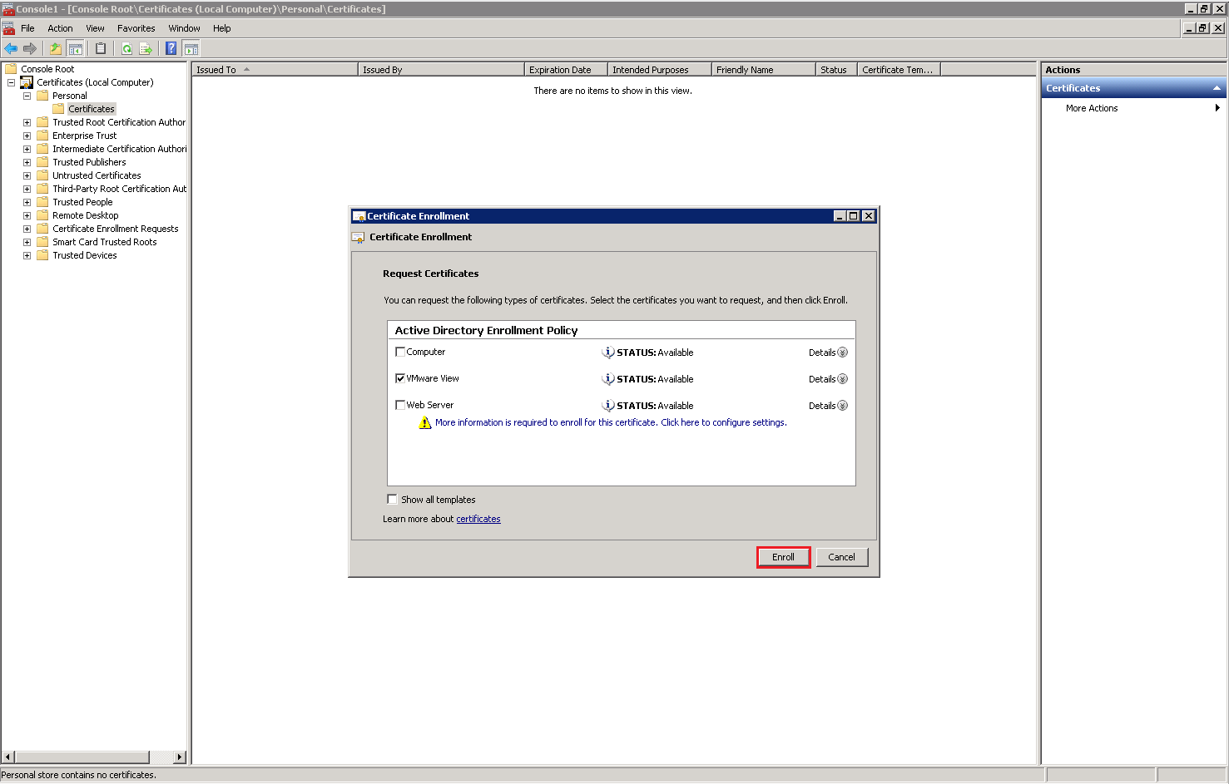The height and width of the screenshot is (784, 1229).
Task: Uncheck the VMware View certificate checkbox
Action: pyautogui.click(x=400, y=378)
